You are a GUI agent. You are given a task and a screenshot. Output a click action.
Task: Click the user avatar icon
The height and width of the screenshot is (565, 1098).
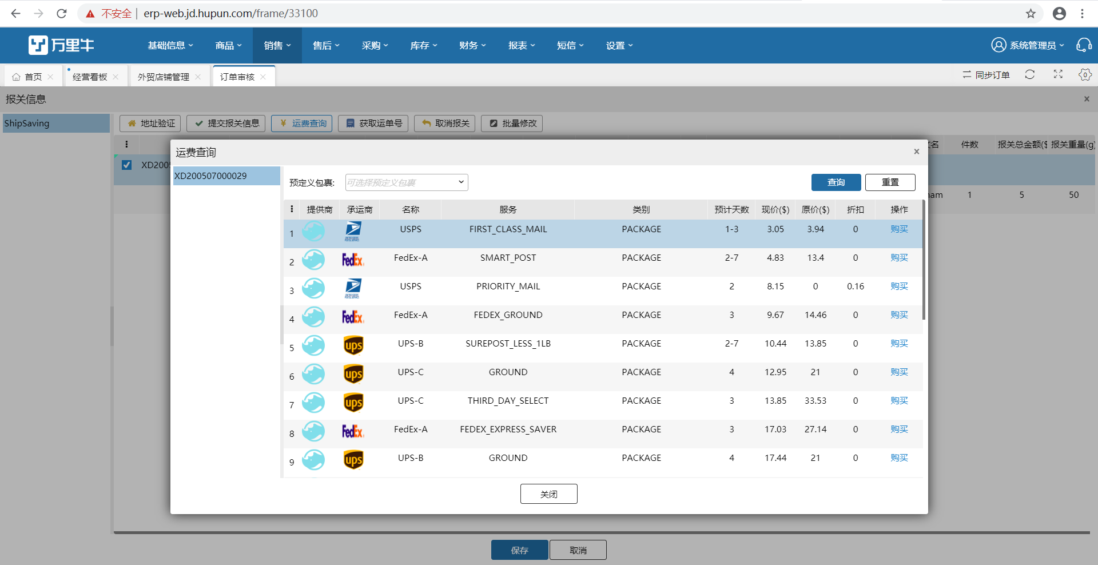click(998, 45)
